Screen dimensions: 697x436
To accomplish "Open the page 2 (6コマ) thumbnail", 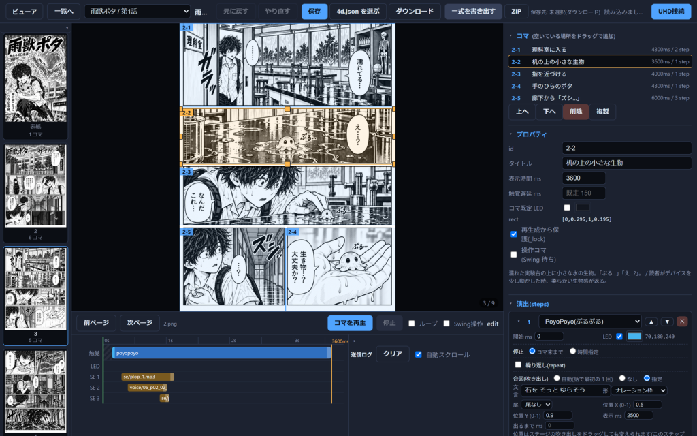I will coord(35,193).
